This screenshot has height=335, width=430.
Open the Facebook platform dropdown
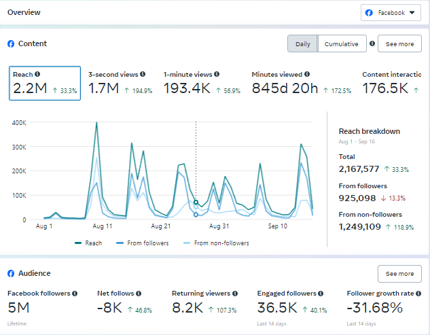[x=391, y=13]
